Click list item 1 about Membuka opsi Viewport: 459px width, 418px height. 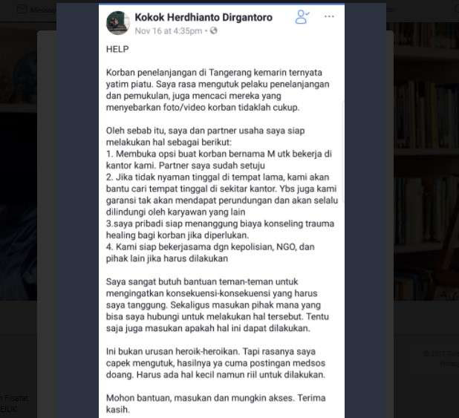pos(218,160)
